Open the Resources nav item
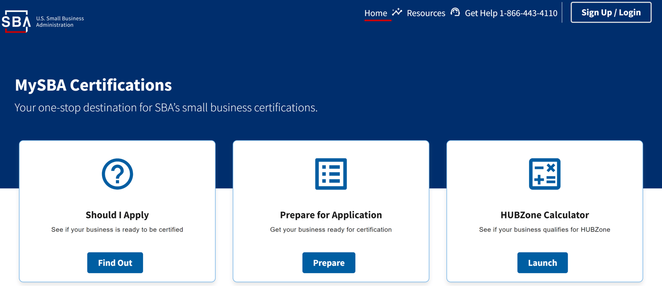Image resolution: width=662 pixels, height=286 pixels. click(426, 13)
